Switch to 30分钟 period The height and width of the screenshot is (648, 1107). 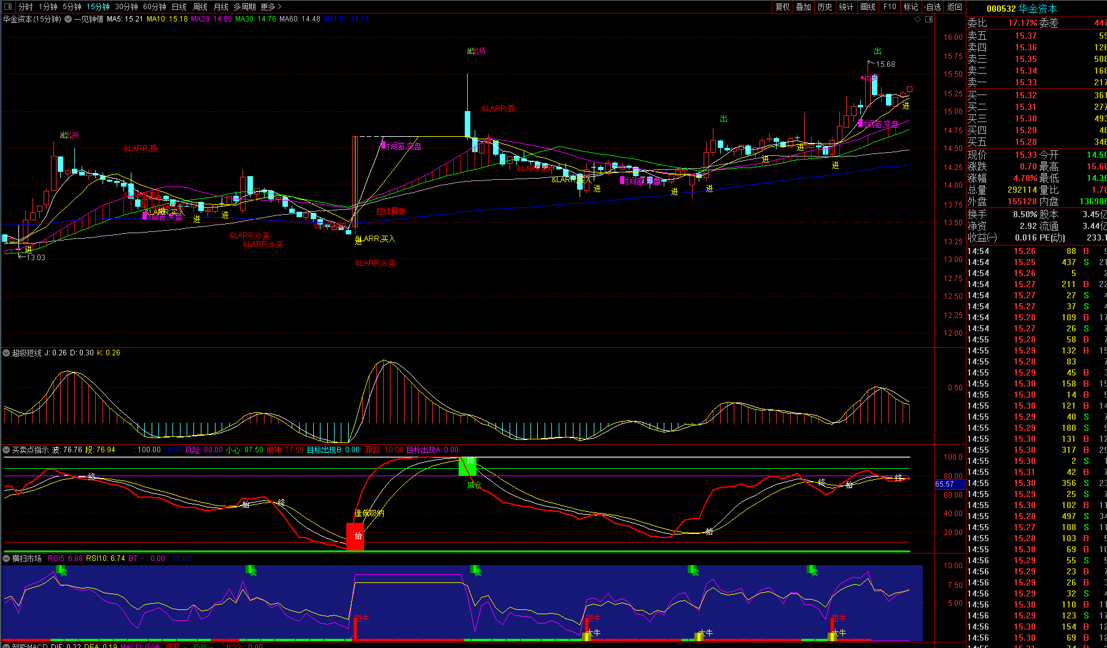[x=126, y=7]
